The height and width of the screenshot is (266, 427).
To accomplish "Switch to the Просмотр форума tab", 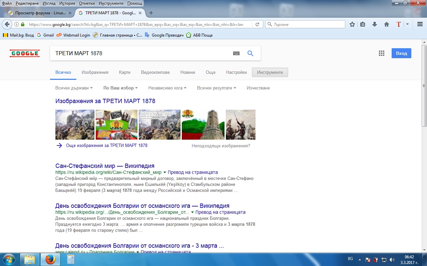I will 39,13.
